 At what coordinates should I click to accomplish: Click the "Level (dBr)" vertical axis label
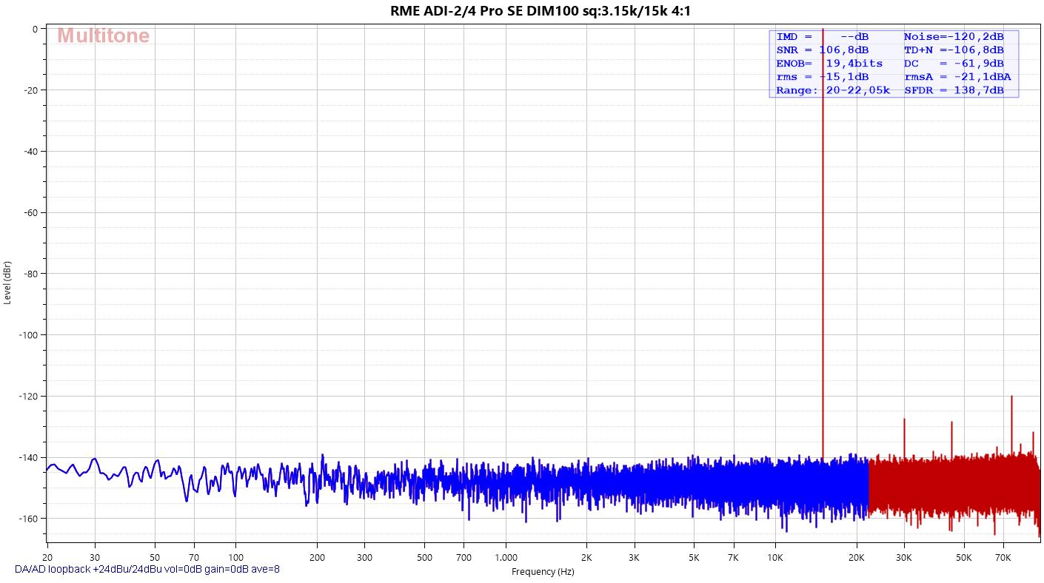[7, 283]
